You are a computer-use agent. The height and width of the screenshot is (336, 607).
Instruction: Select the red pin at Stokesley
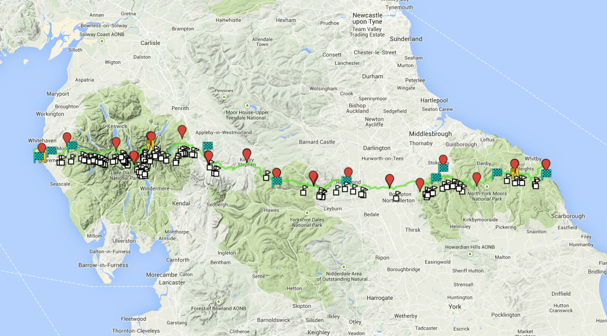click(443, 160)
